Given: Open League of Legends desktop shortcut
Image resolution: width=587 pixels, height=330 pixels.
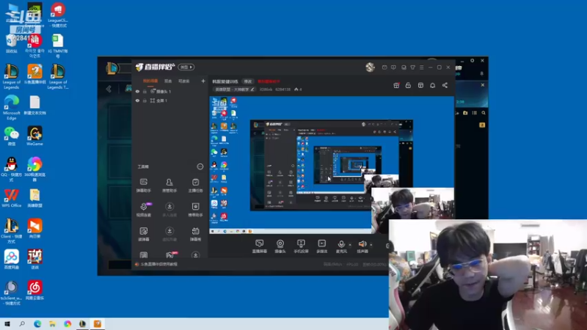Looking at the screenshot, I should 11,77.
